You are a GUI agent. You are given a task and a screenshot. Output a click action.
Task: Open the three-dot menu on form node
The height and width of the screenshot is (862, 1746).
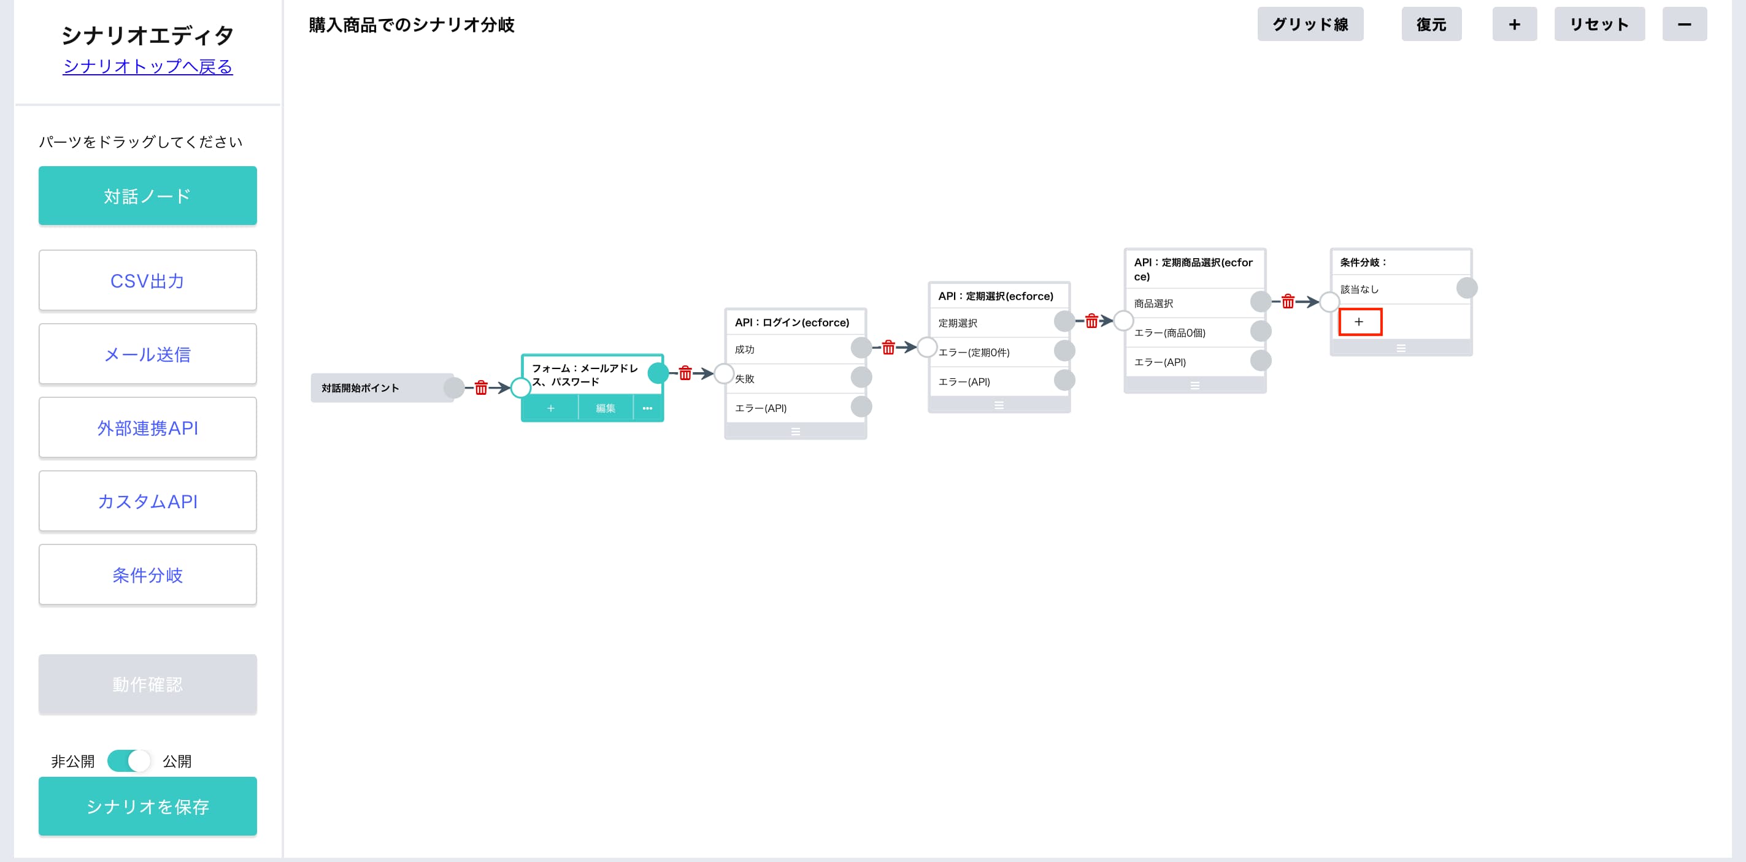click(x=647, y=408)
